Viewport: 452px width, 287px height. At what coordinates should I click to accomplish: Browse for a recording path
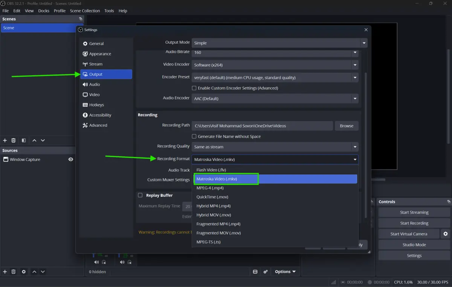click(x=347, y=126)
